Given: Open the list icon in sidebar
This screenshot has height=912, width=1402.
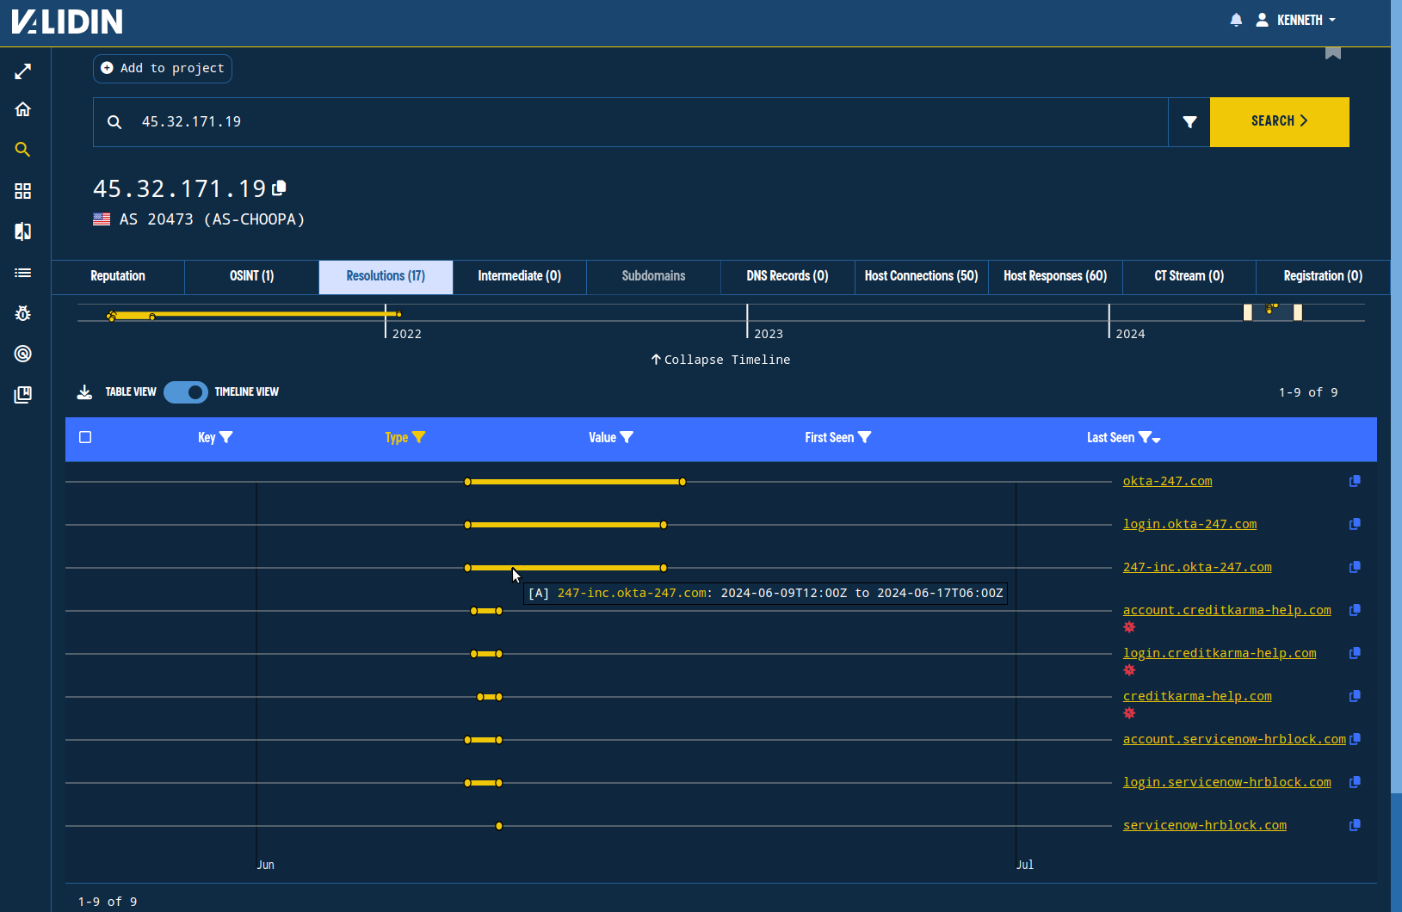Looking at the screenshot, I should click(23, 273).
